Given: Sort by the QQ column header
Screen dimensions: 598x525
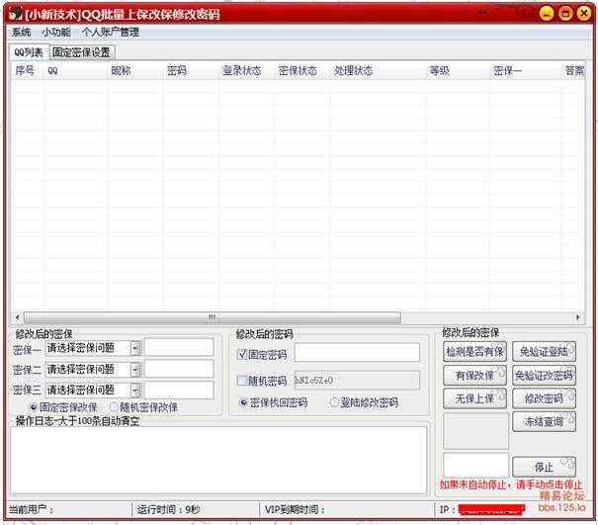Looking at the screenshot, I should [x=75, y=71].
